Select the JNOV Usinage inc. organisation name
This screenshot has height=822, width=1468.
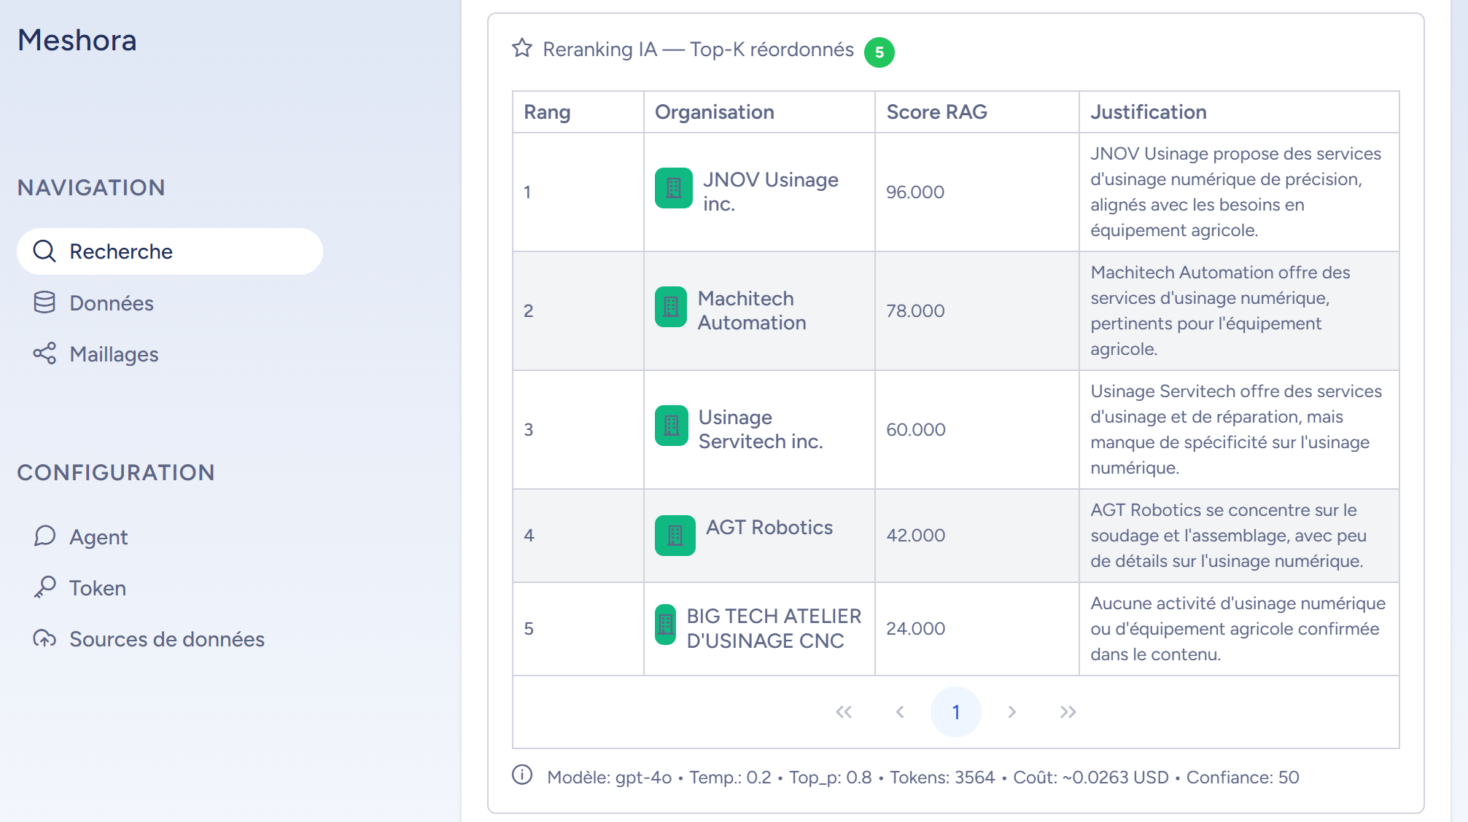(771, 192)
